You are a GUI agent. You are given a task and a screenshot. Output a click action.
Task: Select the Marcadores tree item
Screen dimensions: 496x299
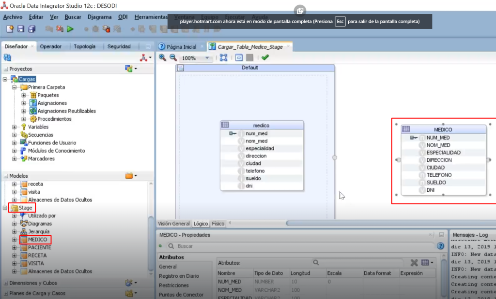(41, 158)
